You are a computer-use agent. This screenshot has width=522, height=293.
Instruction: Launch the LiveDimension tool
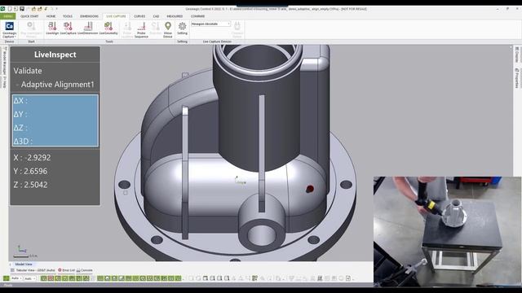tap(87, 28)
